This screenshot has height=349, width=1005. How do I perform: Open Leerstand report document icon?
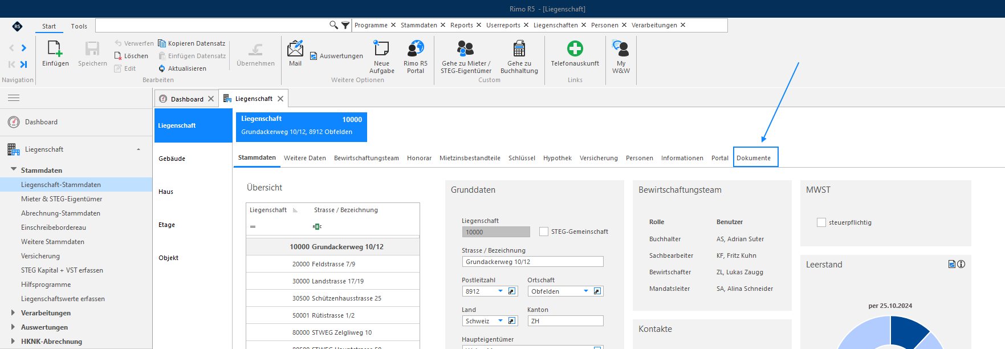pos(952,264)
